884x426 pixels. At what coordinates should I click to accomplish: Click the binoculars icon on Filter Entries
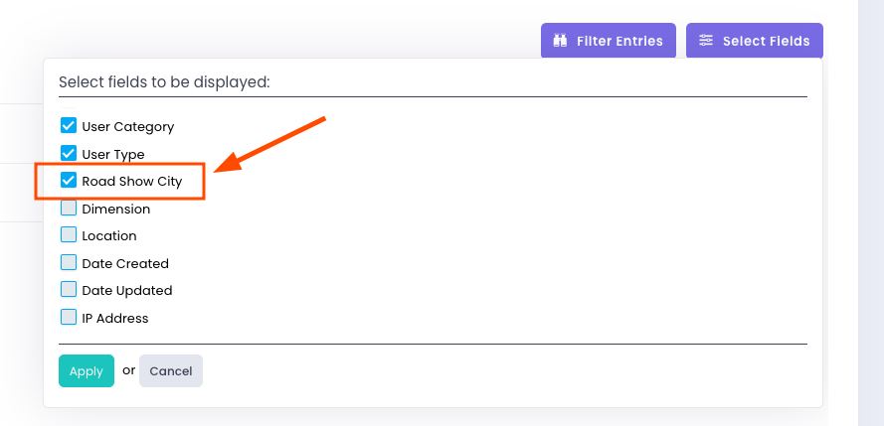560,41
